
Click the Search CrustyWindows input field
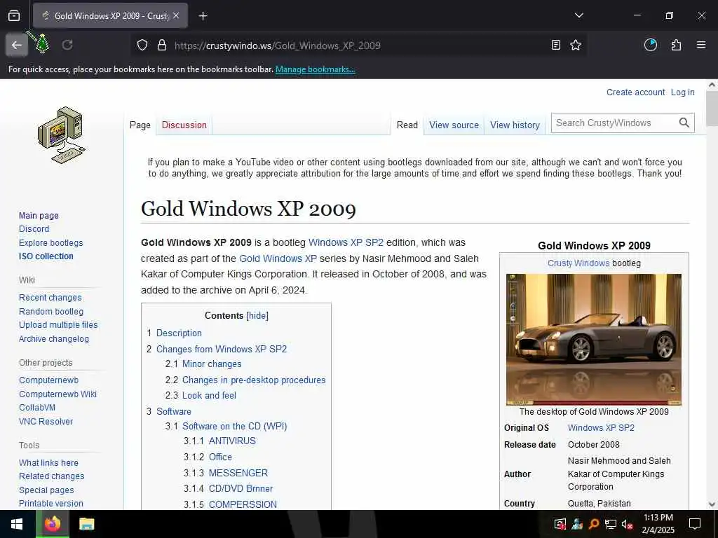(x=614, y=123)
